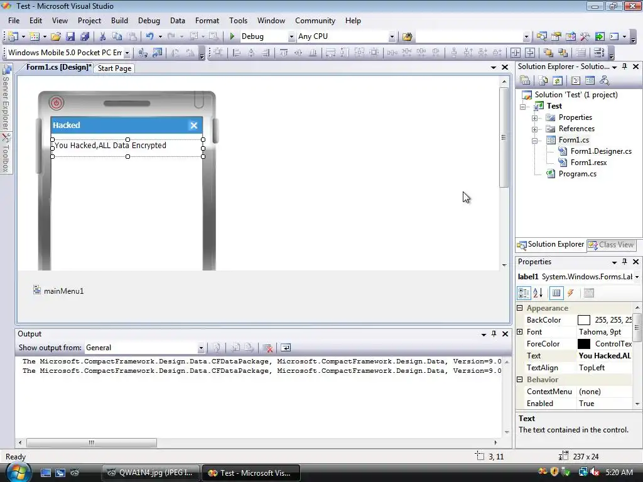Select Form1.Designer.cs in Solution Explorer

click(601, 151)
